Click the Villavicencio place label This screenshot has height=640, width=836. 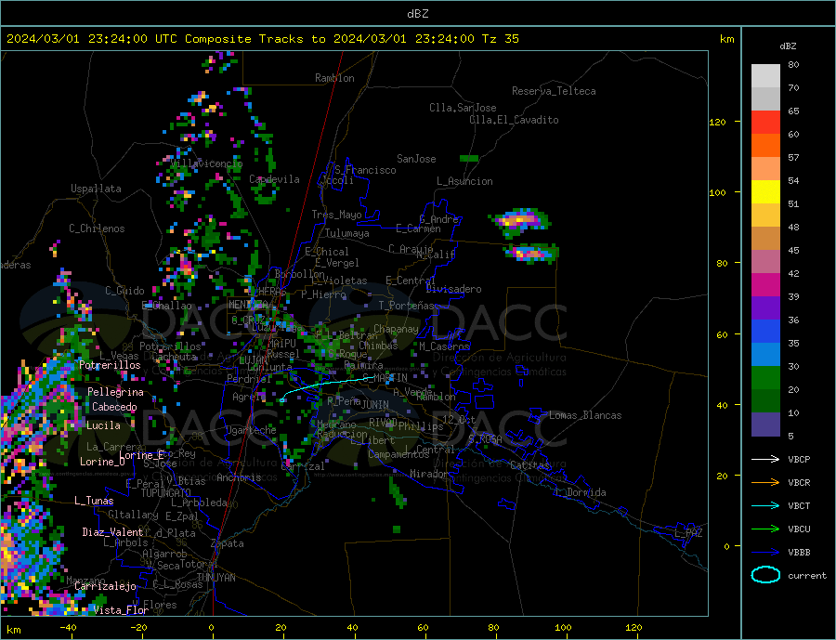coord(206,163)
